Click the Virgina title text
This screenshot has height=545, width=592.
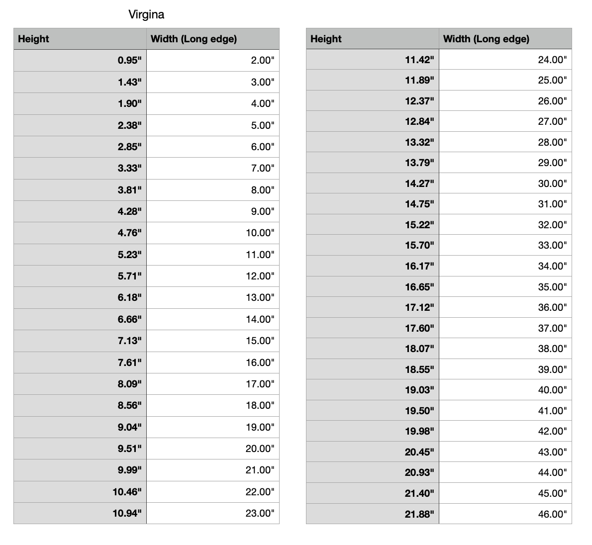coord(146,14)
